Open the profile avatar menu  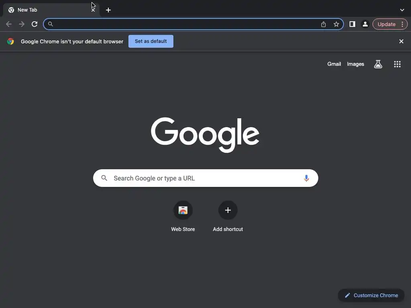click(365, 24)
